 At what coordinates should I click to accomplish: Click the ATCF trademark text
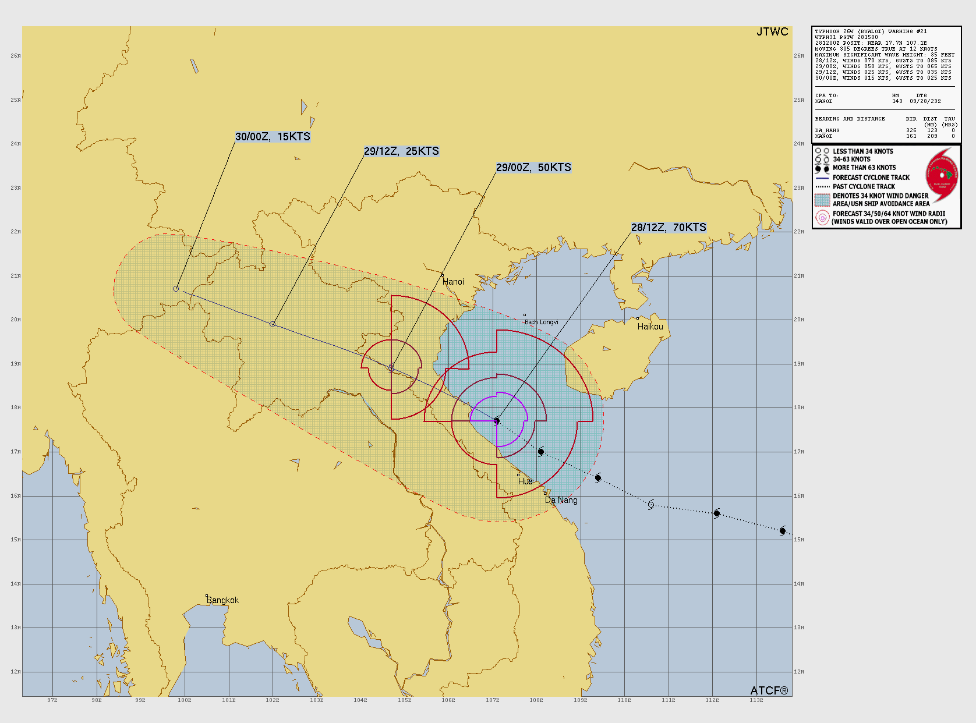pos(769,690)
